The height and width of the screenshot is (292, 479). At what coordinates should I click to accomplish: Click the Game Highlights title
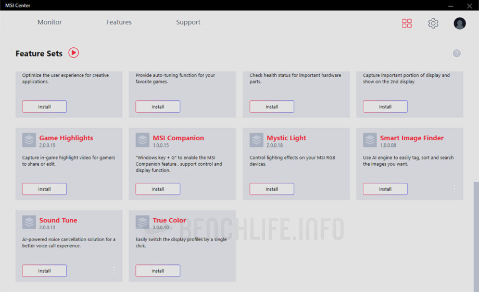(x=66, y=138)
